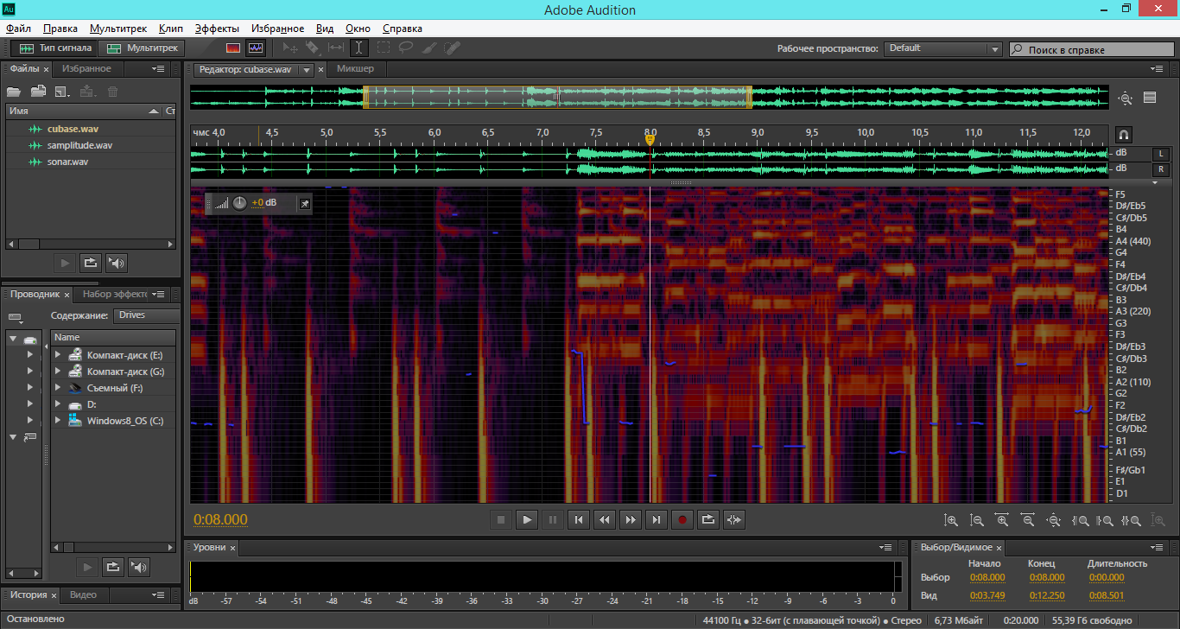Viewport: 1180px width, 629px height.
Task: Zoom out full icon
Action: pyautogui.click(x=1054, y=520)
